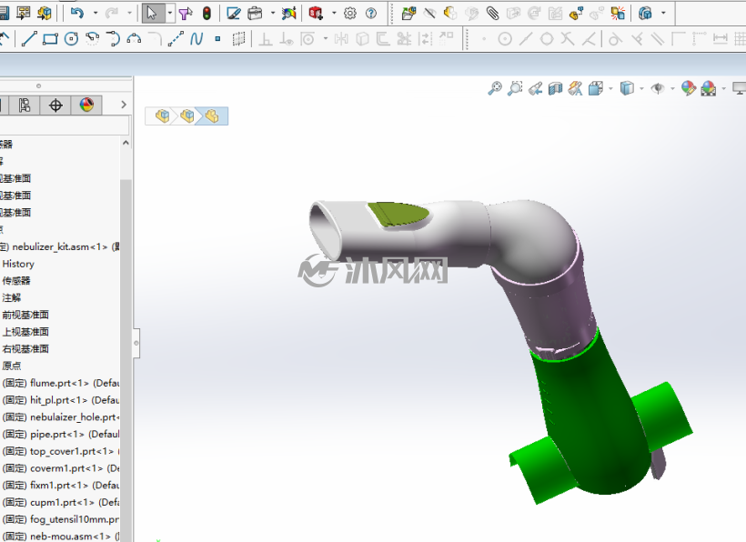Click the first breadcrumb assembly icon
Viewport: 746px width, 542px height.
point(162,116)
